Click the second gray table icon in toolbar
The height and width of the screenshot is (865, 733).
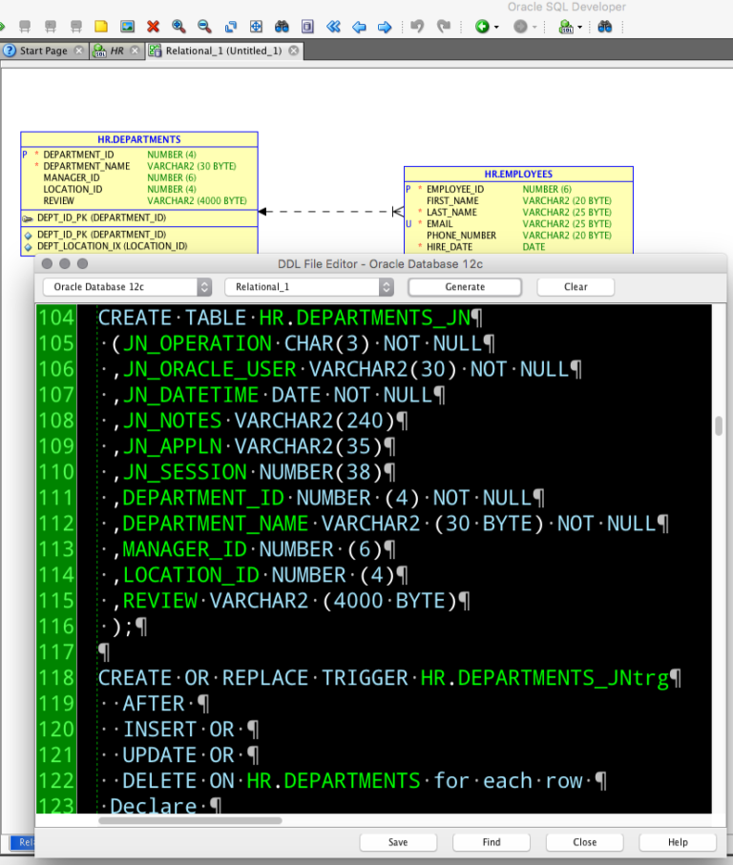pyautogui.click(x=51, y=26)
